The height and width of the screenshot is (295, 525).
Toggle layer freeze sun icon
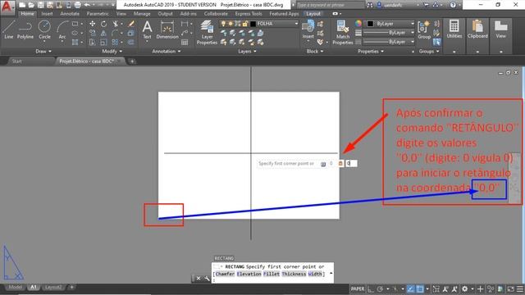231,24
